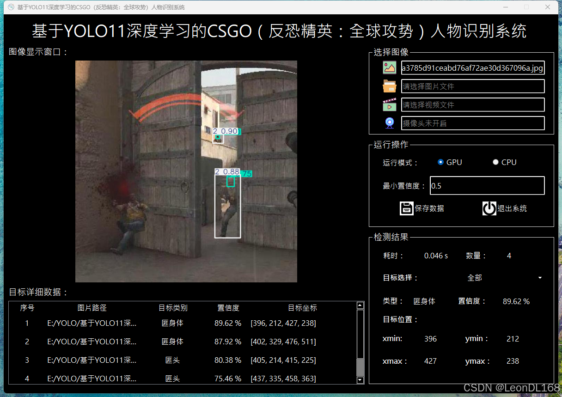This screenshot has width=562, height=397.
Task: Click the minimum confidence field 0.5
Action: 487,186
